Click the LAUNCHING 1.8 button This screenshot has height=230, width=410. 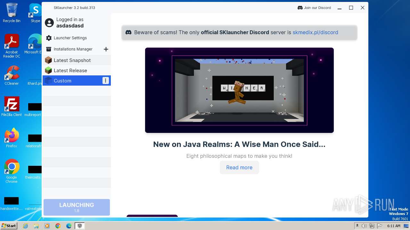77,207
